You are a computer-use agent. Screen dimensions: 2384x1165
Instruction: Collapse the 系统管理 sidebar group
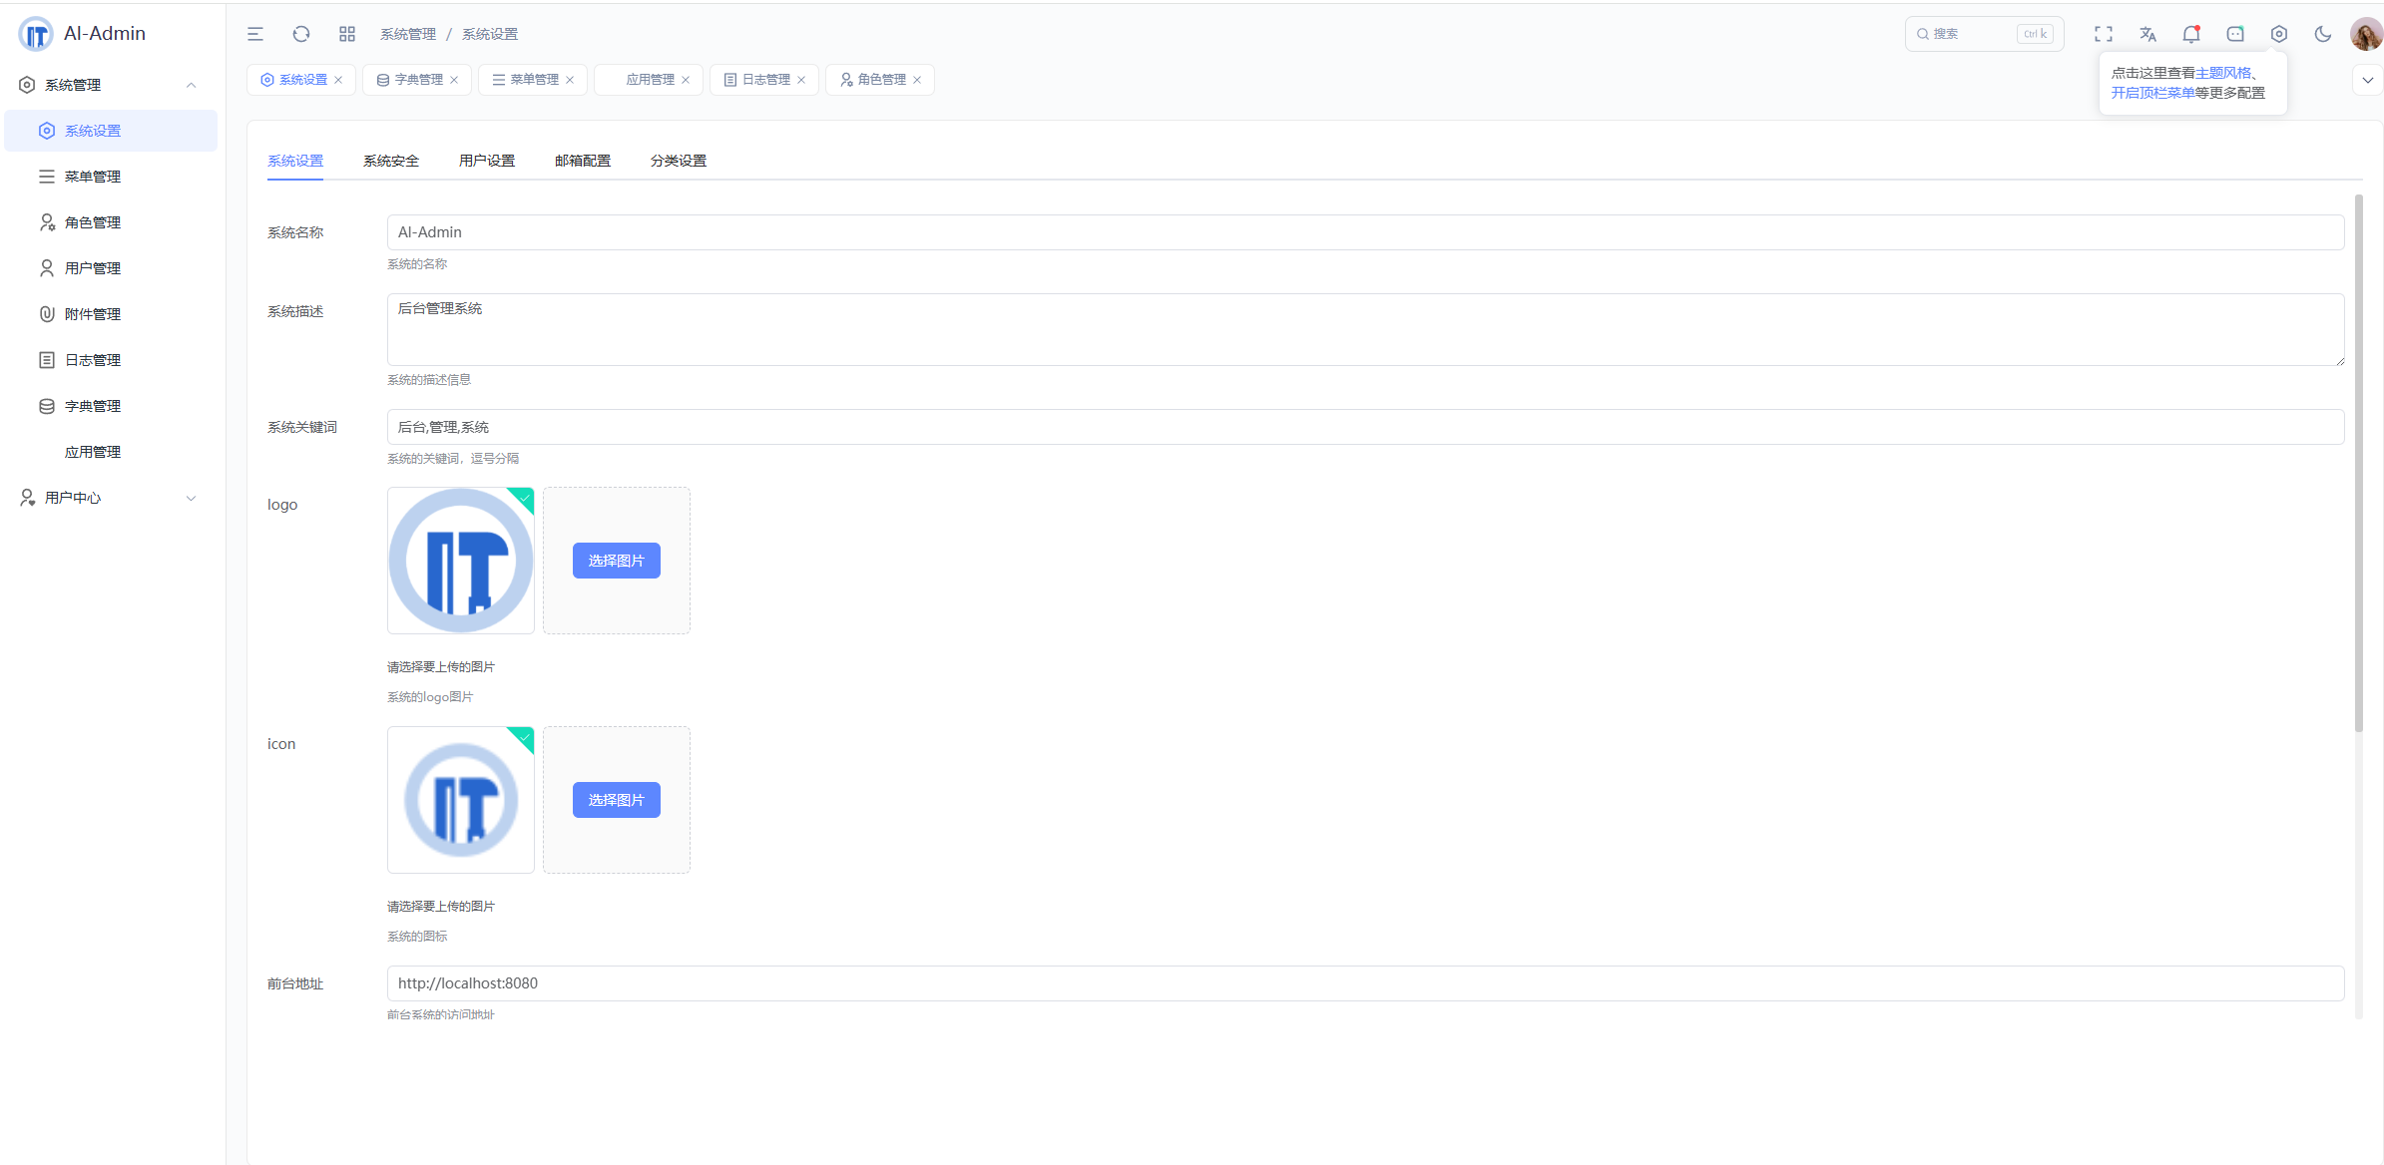tap(110, 85)
